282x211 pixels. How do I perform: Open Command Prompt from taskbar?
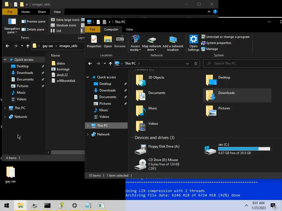[47, 206]
